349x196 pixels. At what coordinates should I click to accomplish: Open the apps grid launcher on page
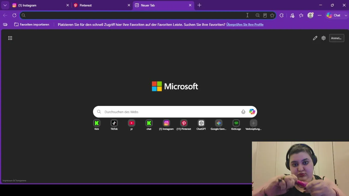pos(10,38)
